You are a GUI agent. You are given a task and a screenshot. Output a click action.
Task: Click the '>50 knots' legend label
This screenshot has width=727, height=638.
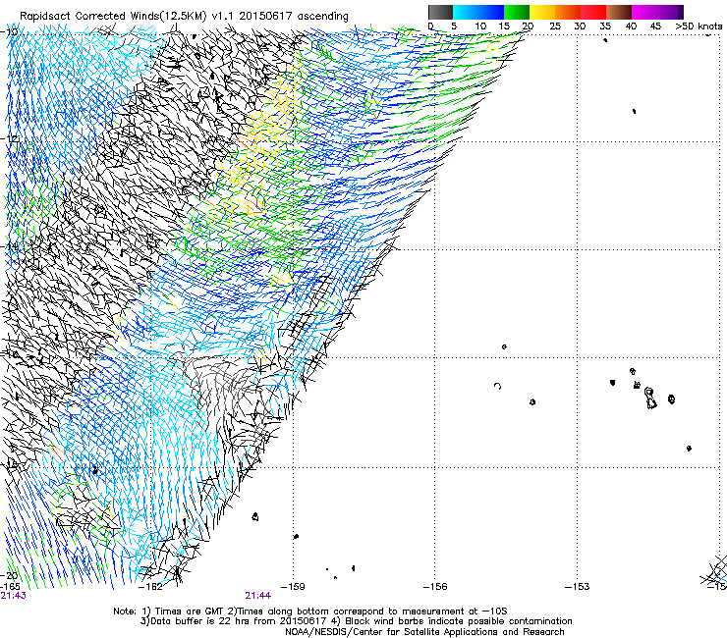[699, 27]
